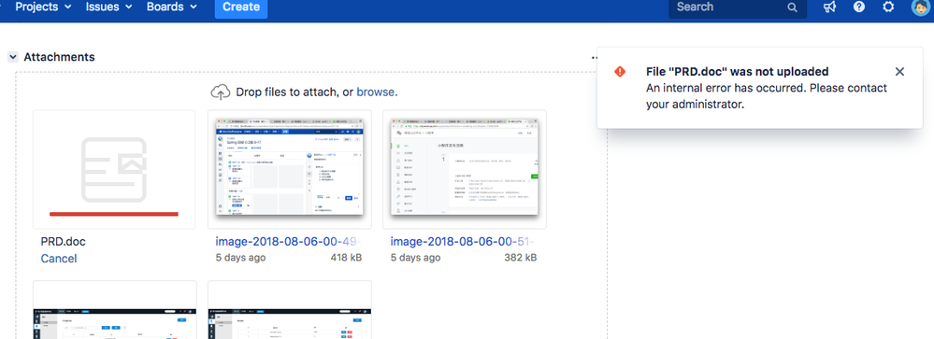The height and width of the screenshot is (339, 934).
Task: Open the Projects dropdown menu
Action: 43,7
